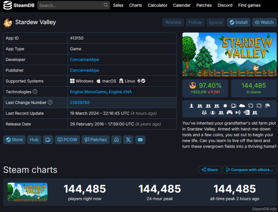278x212 pixels.
Task: Open the ConcernedApe developer link
Action: tap(84, 60)
